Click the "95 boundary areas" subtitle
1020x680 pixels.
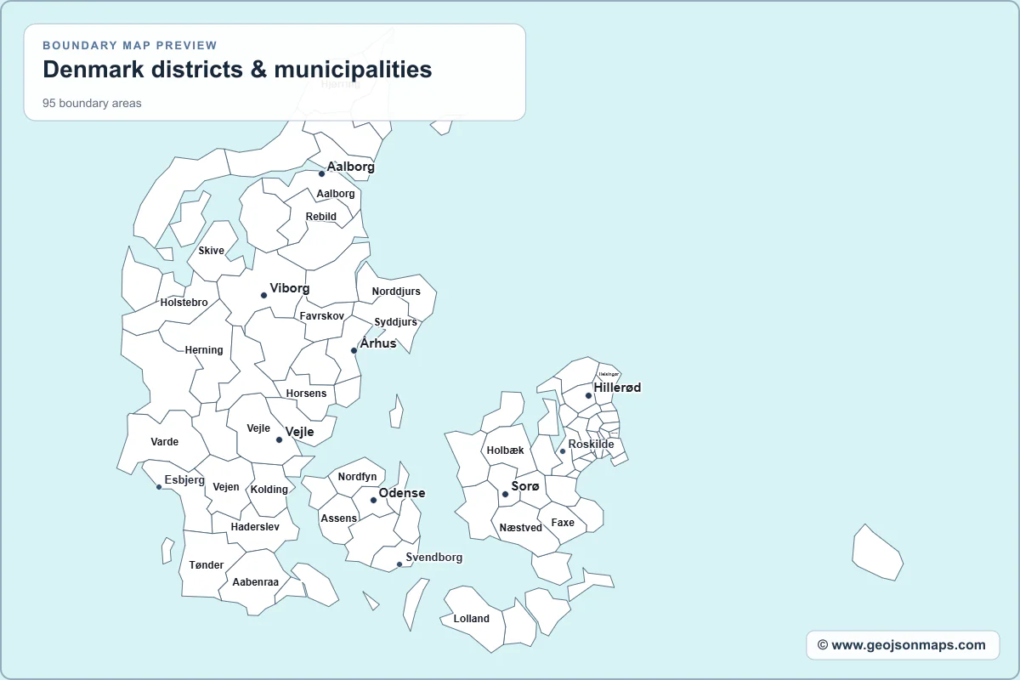pyautogui.click(x=92, y=104)
